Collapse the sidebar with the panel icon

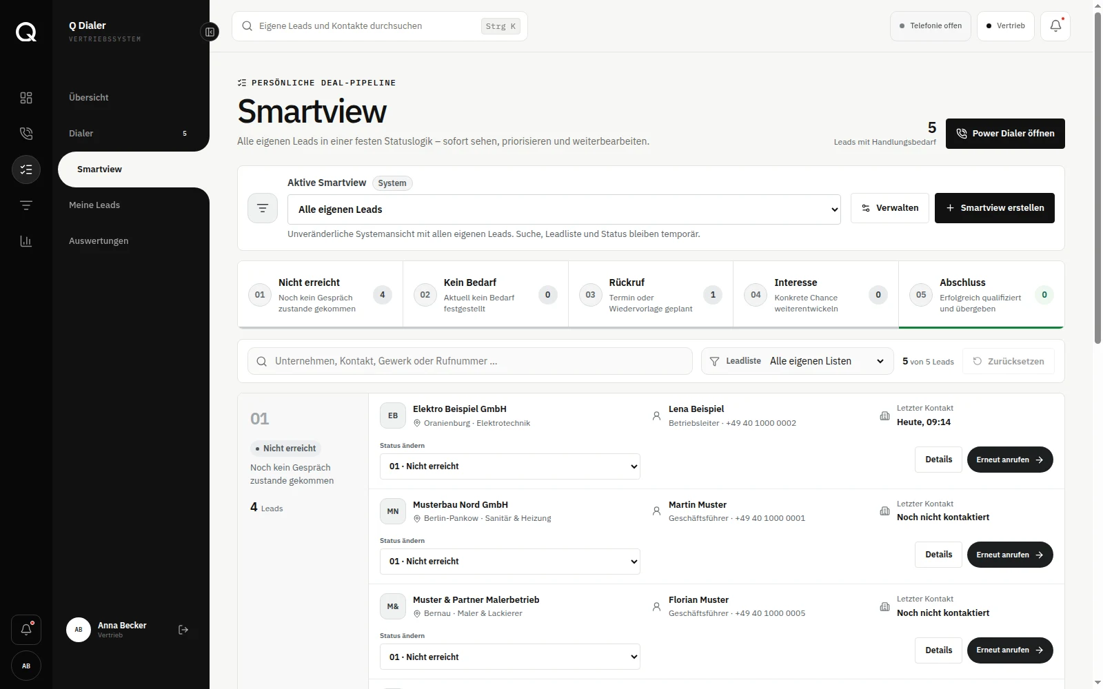click(210, 32)
